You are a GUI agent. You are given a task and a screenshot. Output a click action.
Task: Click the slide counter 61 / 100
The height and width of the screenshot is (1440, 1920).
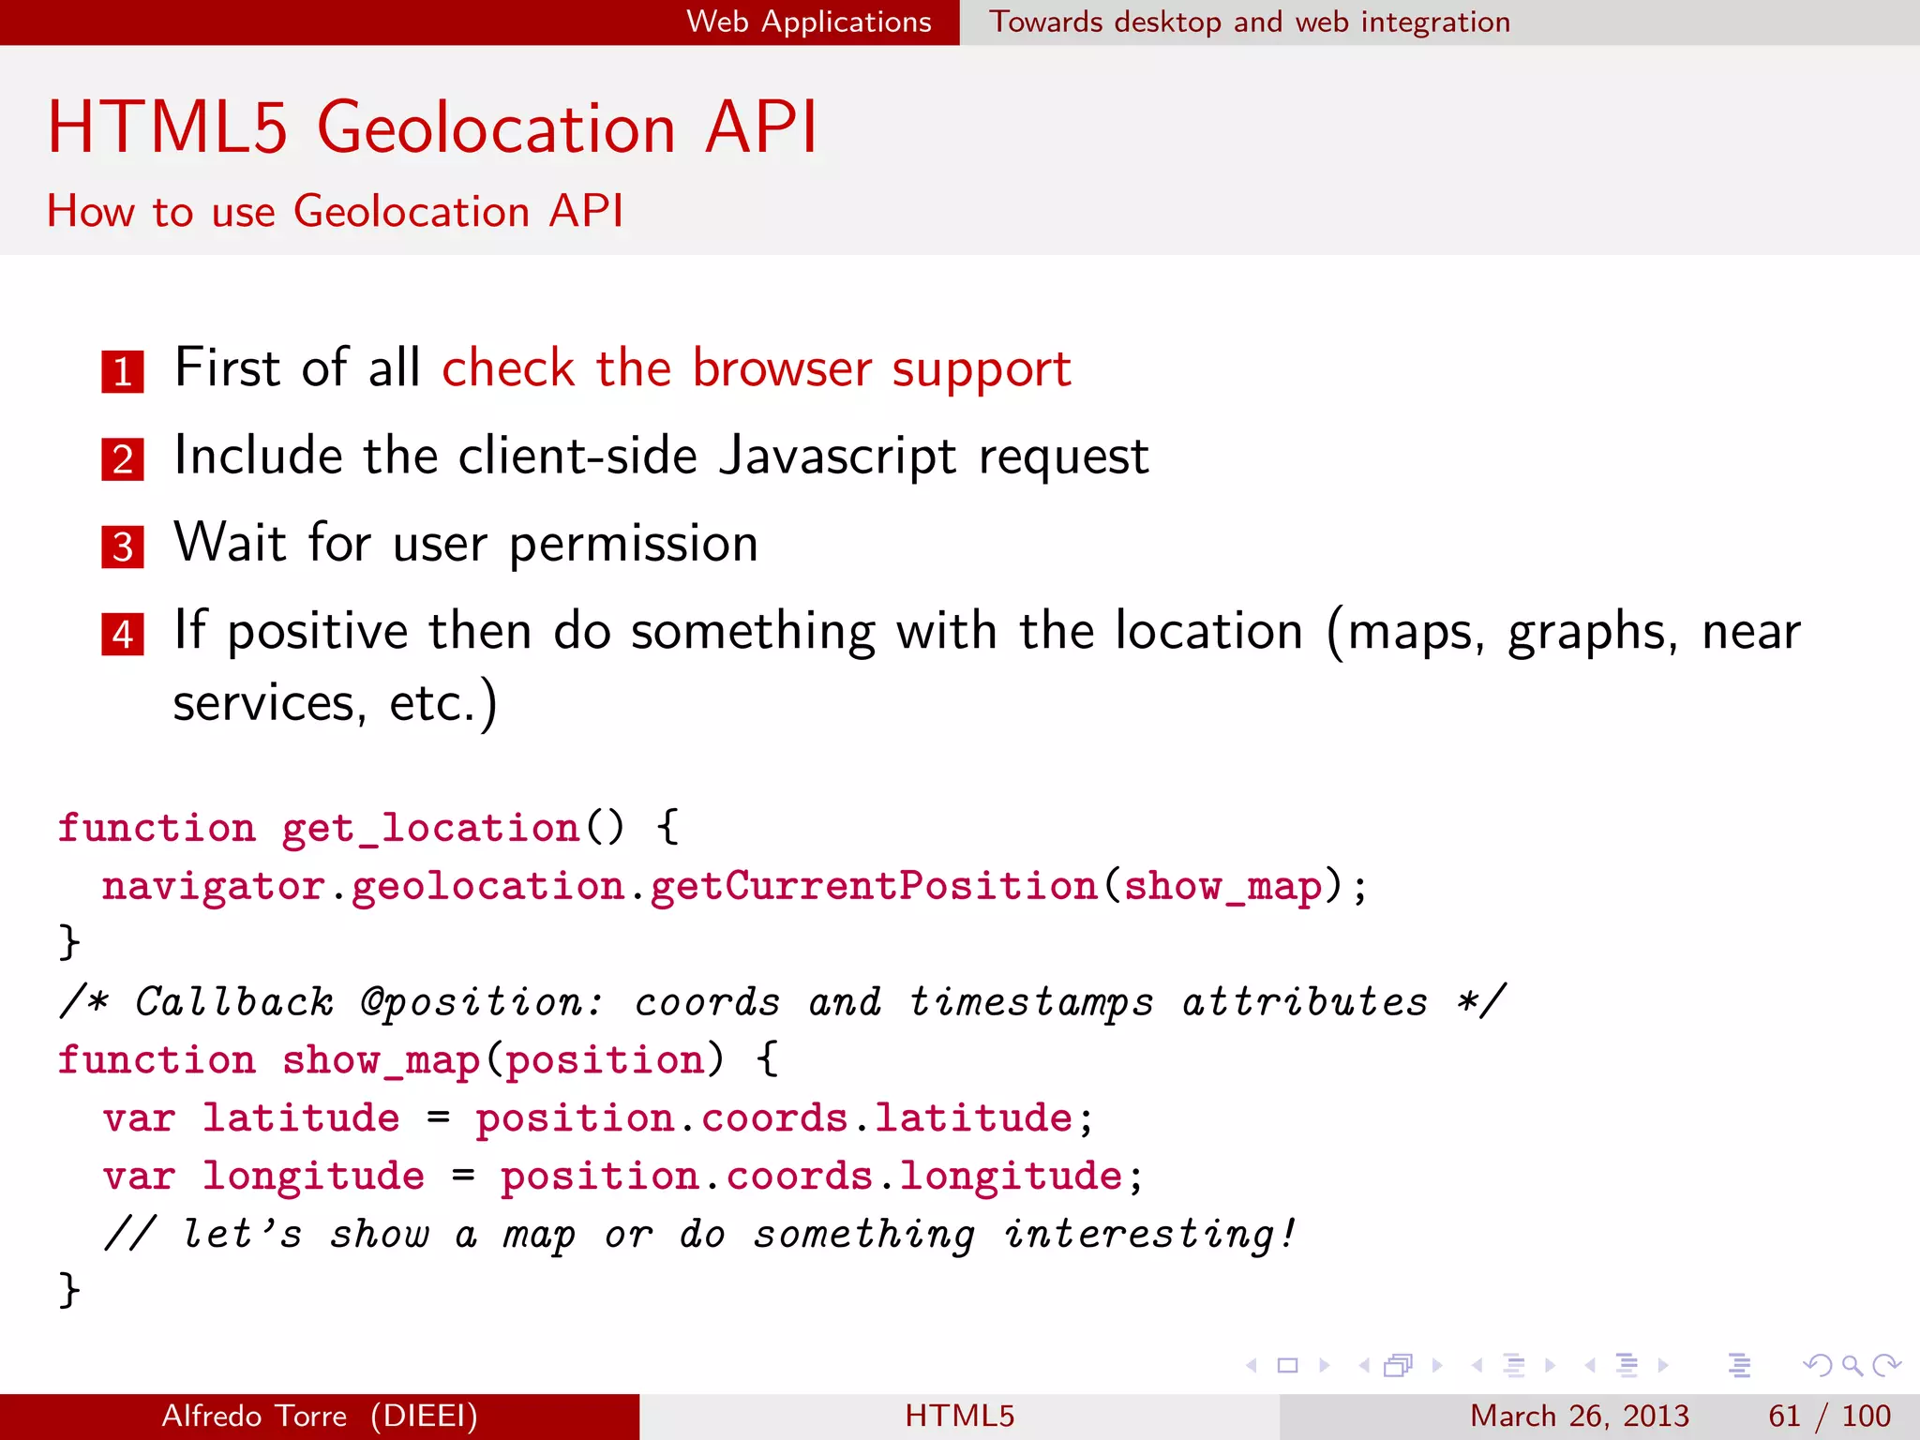click(1829, 1416)
